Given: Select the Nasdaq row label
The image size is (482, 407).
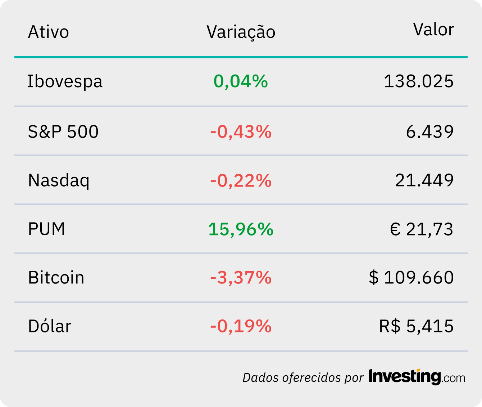Looking at the screenshot, I should [59, 180].
